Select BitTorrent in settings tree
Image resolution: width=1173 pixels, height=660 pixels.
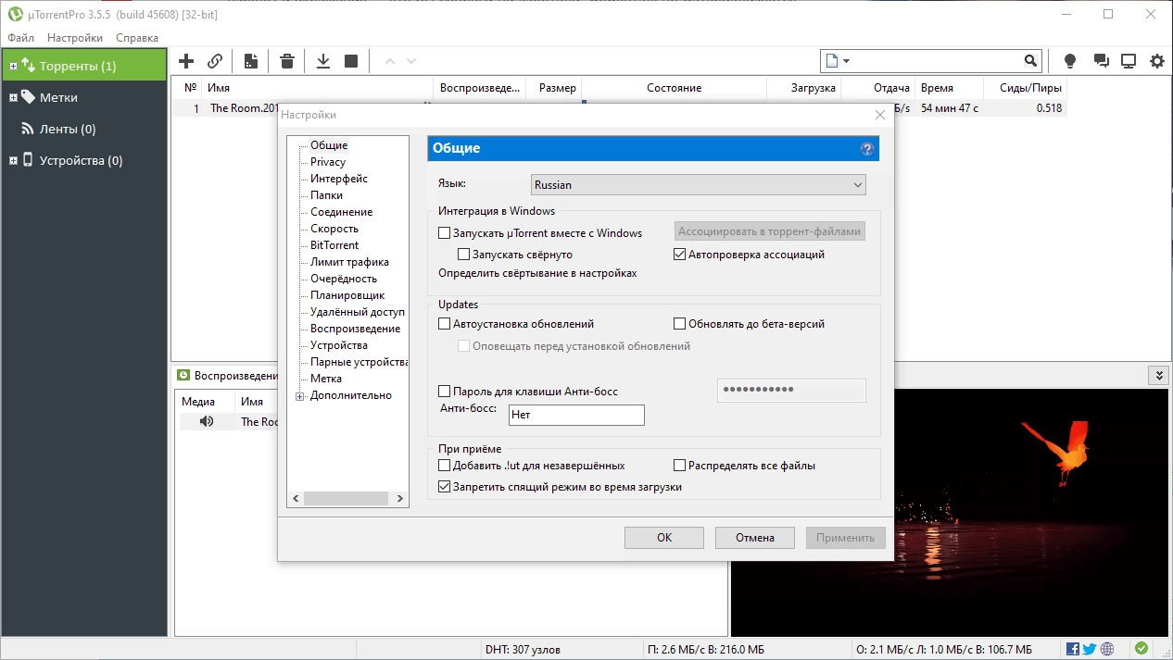coord(334,245)
